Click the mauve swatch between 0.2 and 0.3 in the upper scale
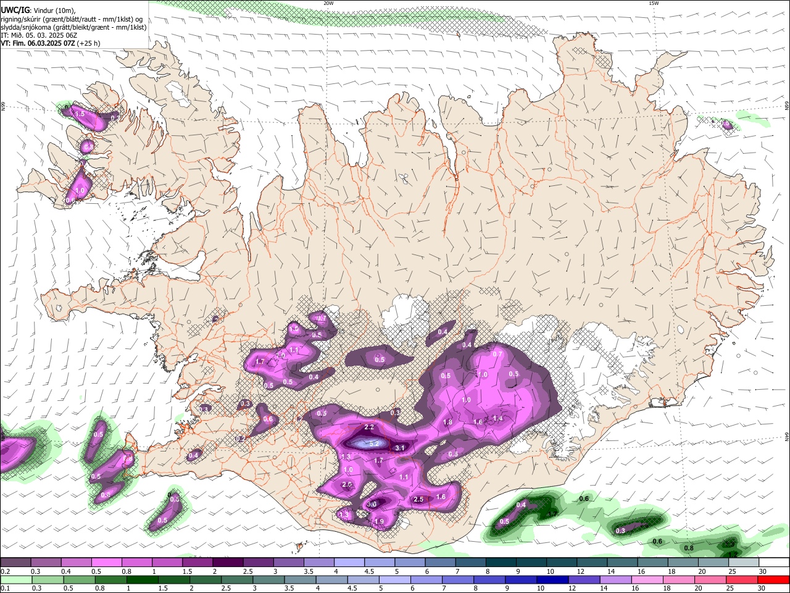 [x=15, y=562]
